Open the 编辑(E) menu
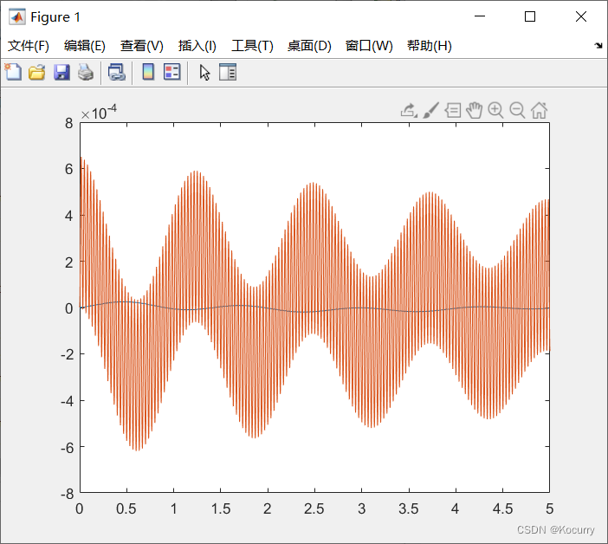The width and height of the screenshot is (608, 544). 85,46
